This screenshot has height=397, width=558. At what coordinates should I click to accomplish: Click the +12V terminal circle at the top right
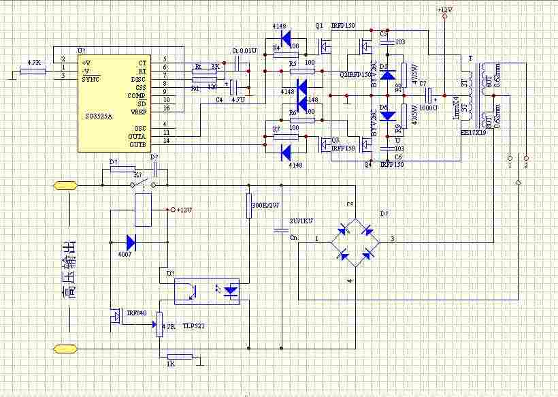point(444,16)
